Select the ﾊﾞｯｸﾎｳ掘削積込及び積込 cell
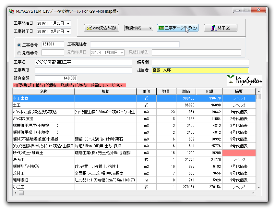Screen dimensions: 275x209 (x=44, y=112)
